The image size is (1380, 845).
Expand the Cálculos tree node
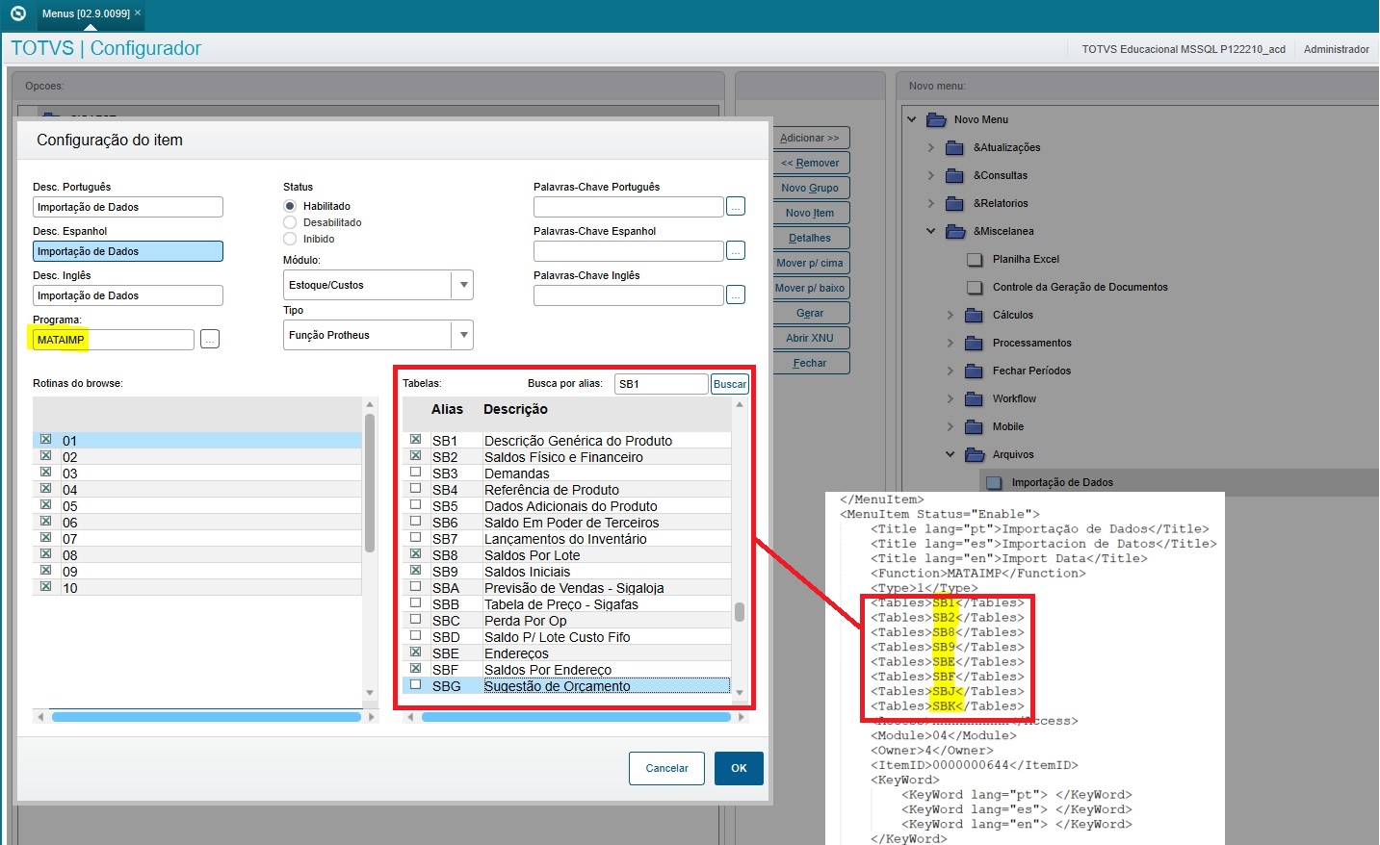click(950, 315)
